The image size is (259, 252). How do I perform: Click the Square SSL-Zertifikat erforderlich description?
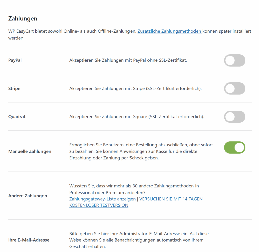click(x=136, y=117)
